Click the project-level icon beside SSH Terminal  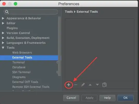coord(57,72)
